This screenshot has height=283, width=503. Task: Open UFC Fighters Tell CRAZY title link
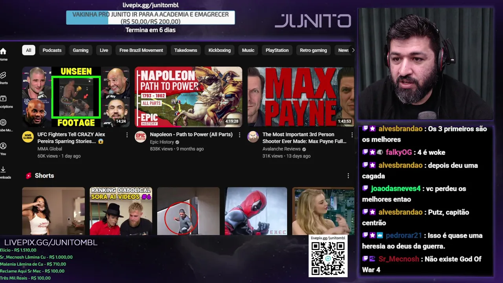(71, 138)
